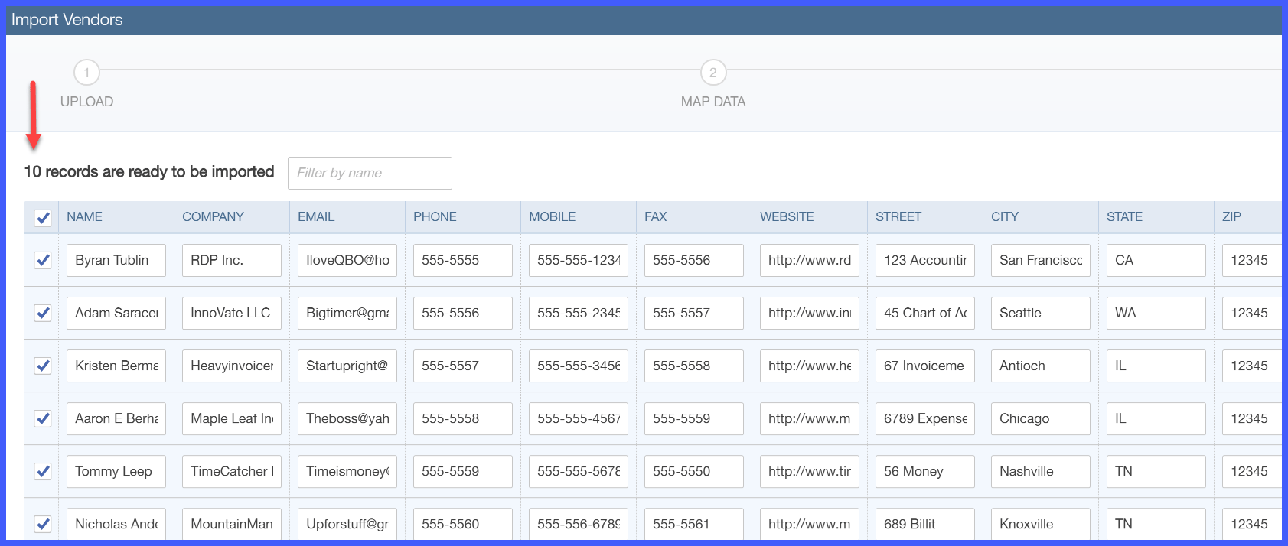Click the EMAIL column header
This screenshot has height=546, width=1288.
[316, 216]
